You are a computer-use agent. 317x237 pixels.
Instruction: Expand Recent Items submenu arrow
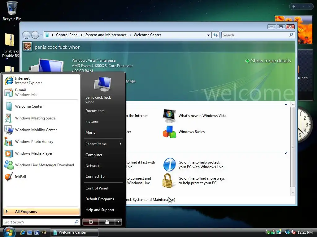[121, 144]
